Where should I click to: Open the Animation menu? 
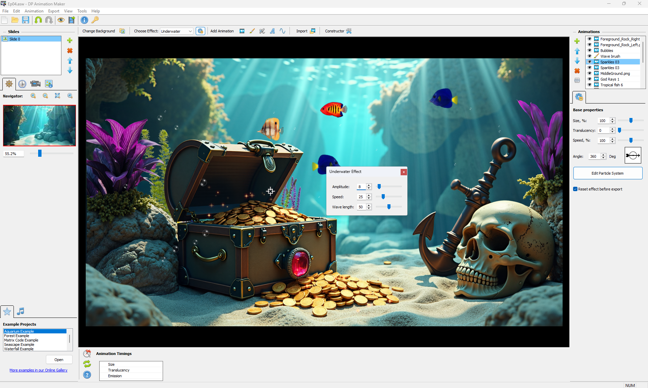(x=34, y=11)
